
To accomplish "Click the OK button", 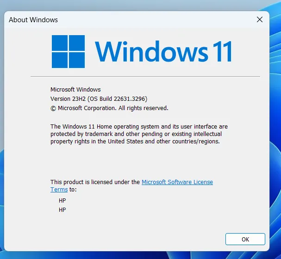I will point(245,239).
